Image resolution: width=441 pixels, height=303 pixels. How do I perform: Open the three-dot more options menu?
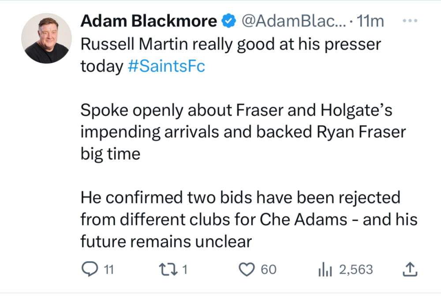pos(410,21)
